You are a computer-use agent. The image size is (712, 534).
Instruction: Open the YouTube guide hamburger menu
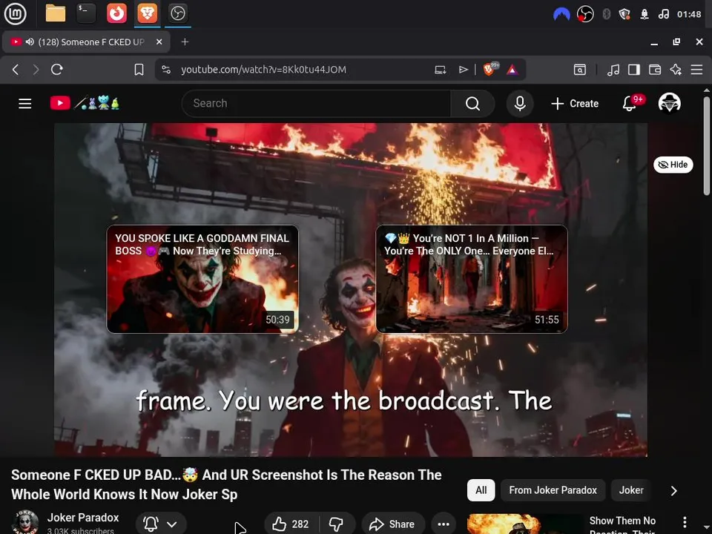tap(25, 104)
